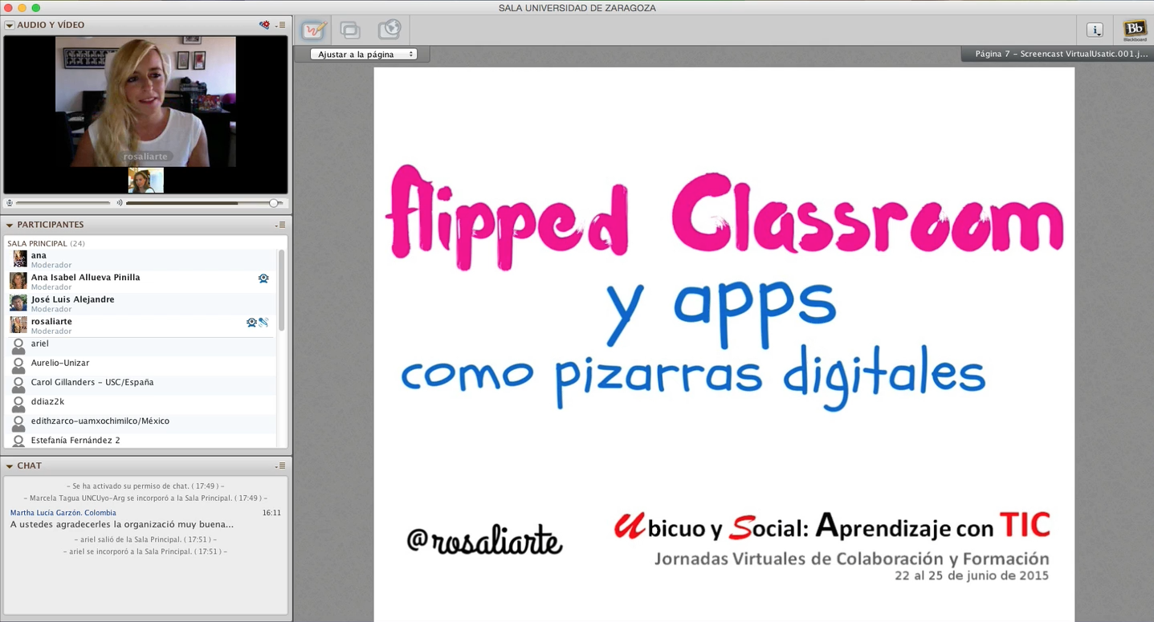Click the Blackboard logo icon

click(1135, 30)
